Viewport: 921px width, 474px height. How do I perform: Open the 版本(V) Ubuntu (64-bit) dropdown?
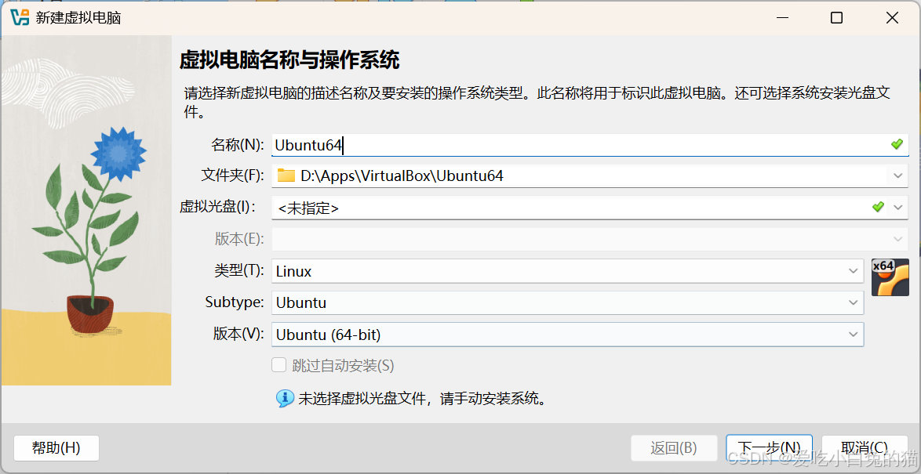tap(853, 335)
